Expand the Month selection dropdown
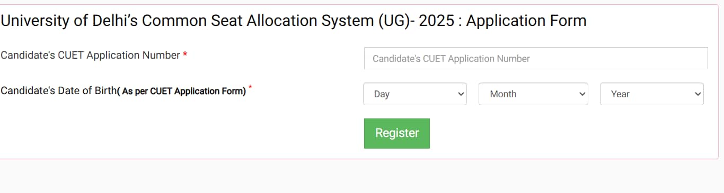 point(533,94)
